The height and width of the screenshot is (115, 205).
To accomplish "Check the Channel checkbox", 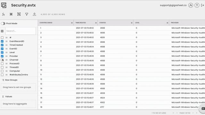I will tap(2, 60).
